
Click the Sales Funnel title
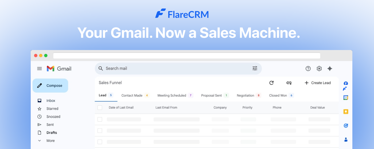[x=110, y=83]
